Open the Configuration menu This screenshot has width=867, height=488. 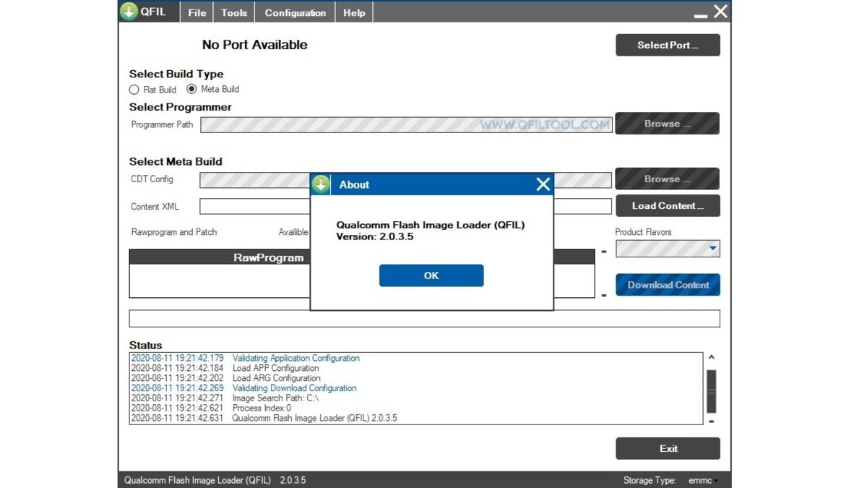[x=296, y=12]
